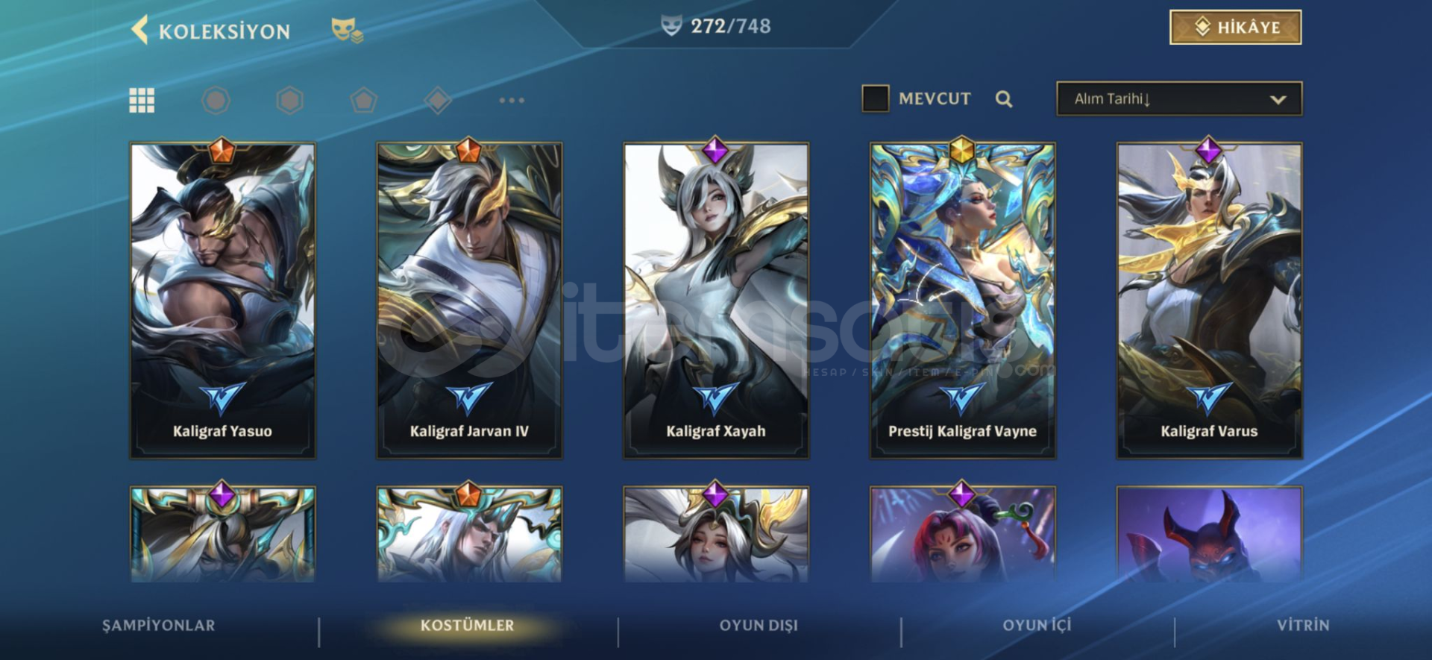Select the Kaligraf Yasuo skin card
1432x660 pixels.
[x=222, y=300]
